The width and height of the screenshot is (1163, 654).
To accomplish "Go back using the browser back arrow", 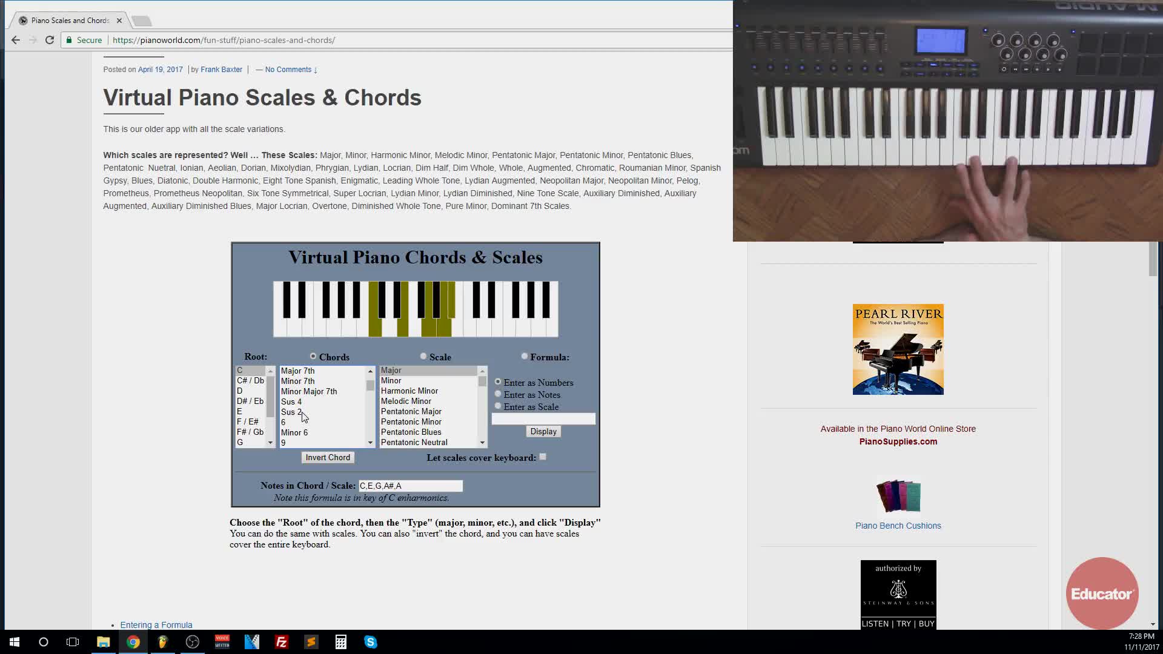I will click(x=16, y=40).
